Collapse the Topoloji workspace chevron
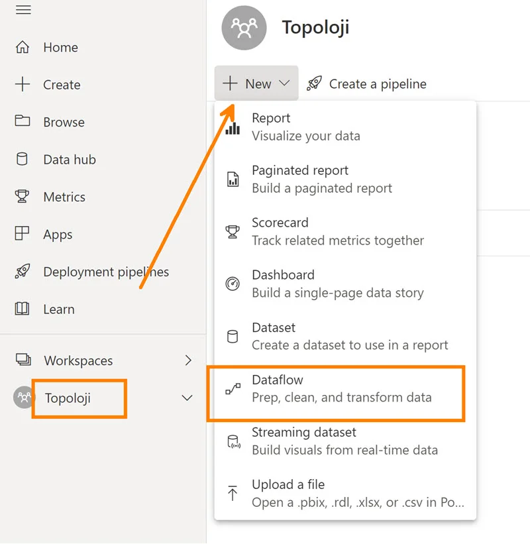Image resolution: width=530 pixels, height=544 pixels. [187, 398]
